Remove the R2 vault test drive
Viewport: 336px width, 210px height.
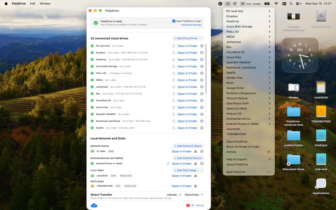pos(202,46)
